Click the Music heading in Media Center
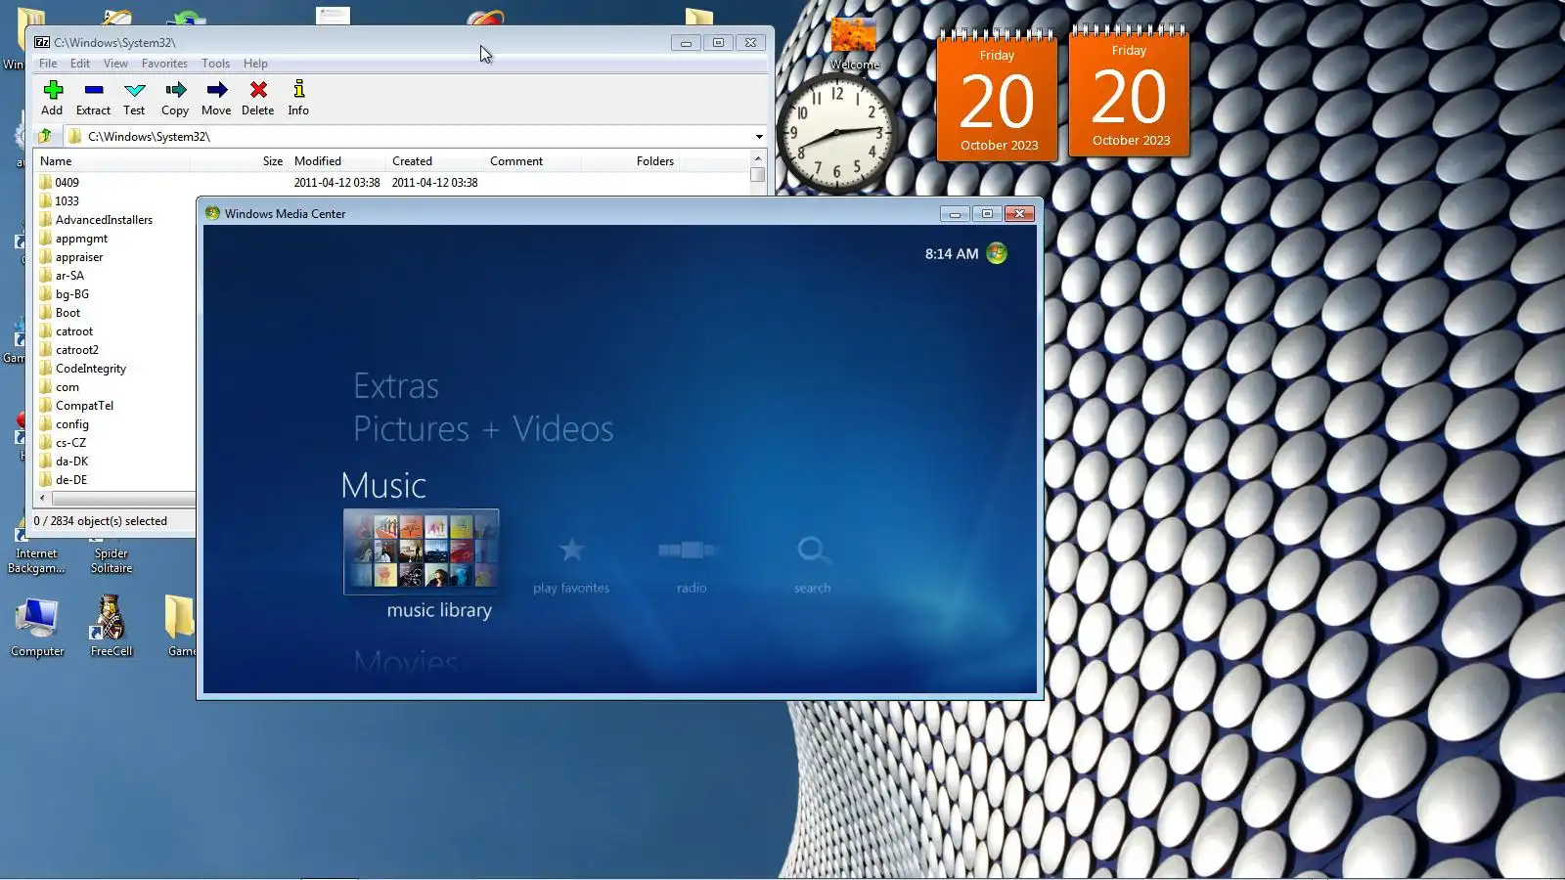The width and height of the screenshot is (1565, 880). (x=383, y=486)
